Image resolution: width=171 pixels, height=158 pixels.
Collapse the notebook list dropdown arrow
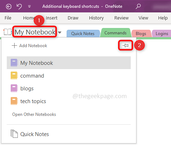tap(59, 32)
